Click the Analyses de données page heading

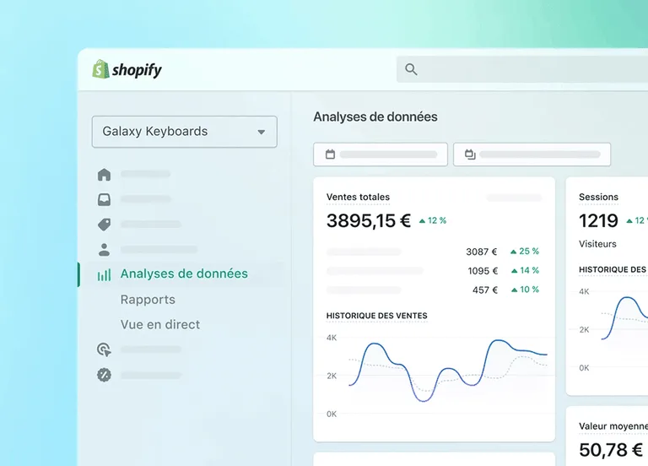(375, 117)
